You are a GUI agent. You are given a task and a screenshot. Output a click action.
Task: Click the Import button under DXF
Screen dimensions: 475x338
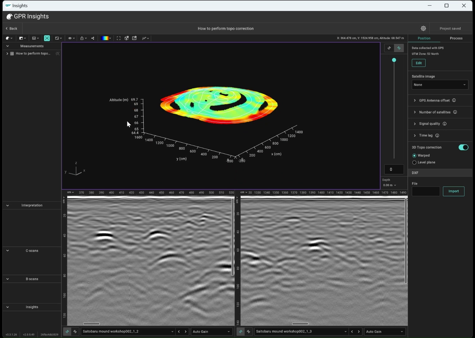tap(453, 191)
